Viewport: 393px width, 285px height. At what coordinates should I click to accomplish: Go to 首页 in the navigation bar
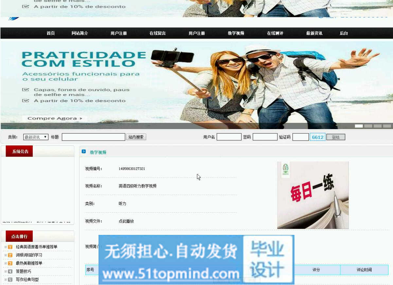[x=51, y=33]
